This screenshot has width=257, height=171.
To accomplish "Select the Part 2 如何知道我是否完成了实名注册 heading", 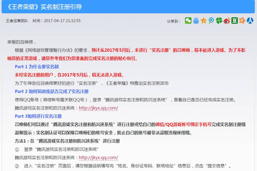I will [52, 91].
